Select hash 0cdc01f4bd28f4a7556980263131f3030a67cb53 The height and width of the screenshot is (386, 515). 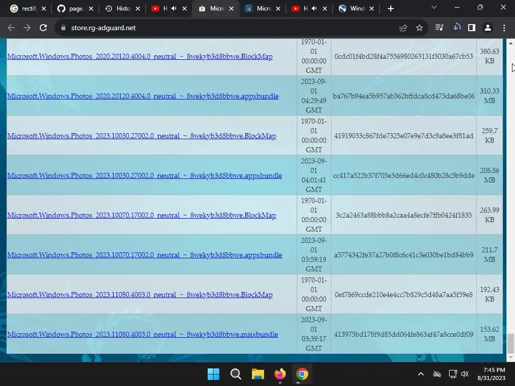(x=404, y=56)
